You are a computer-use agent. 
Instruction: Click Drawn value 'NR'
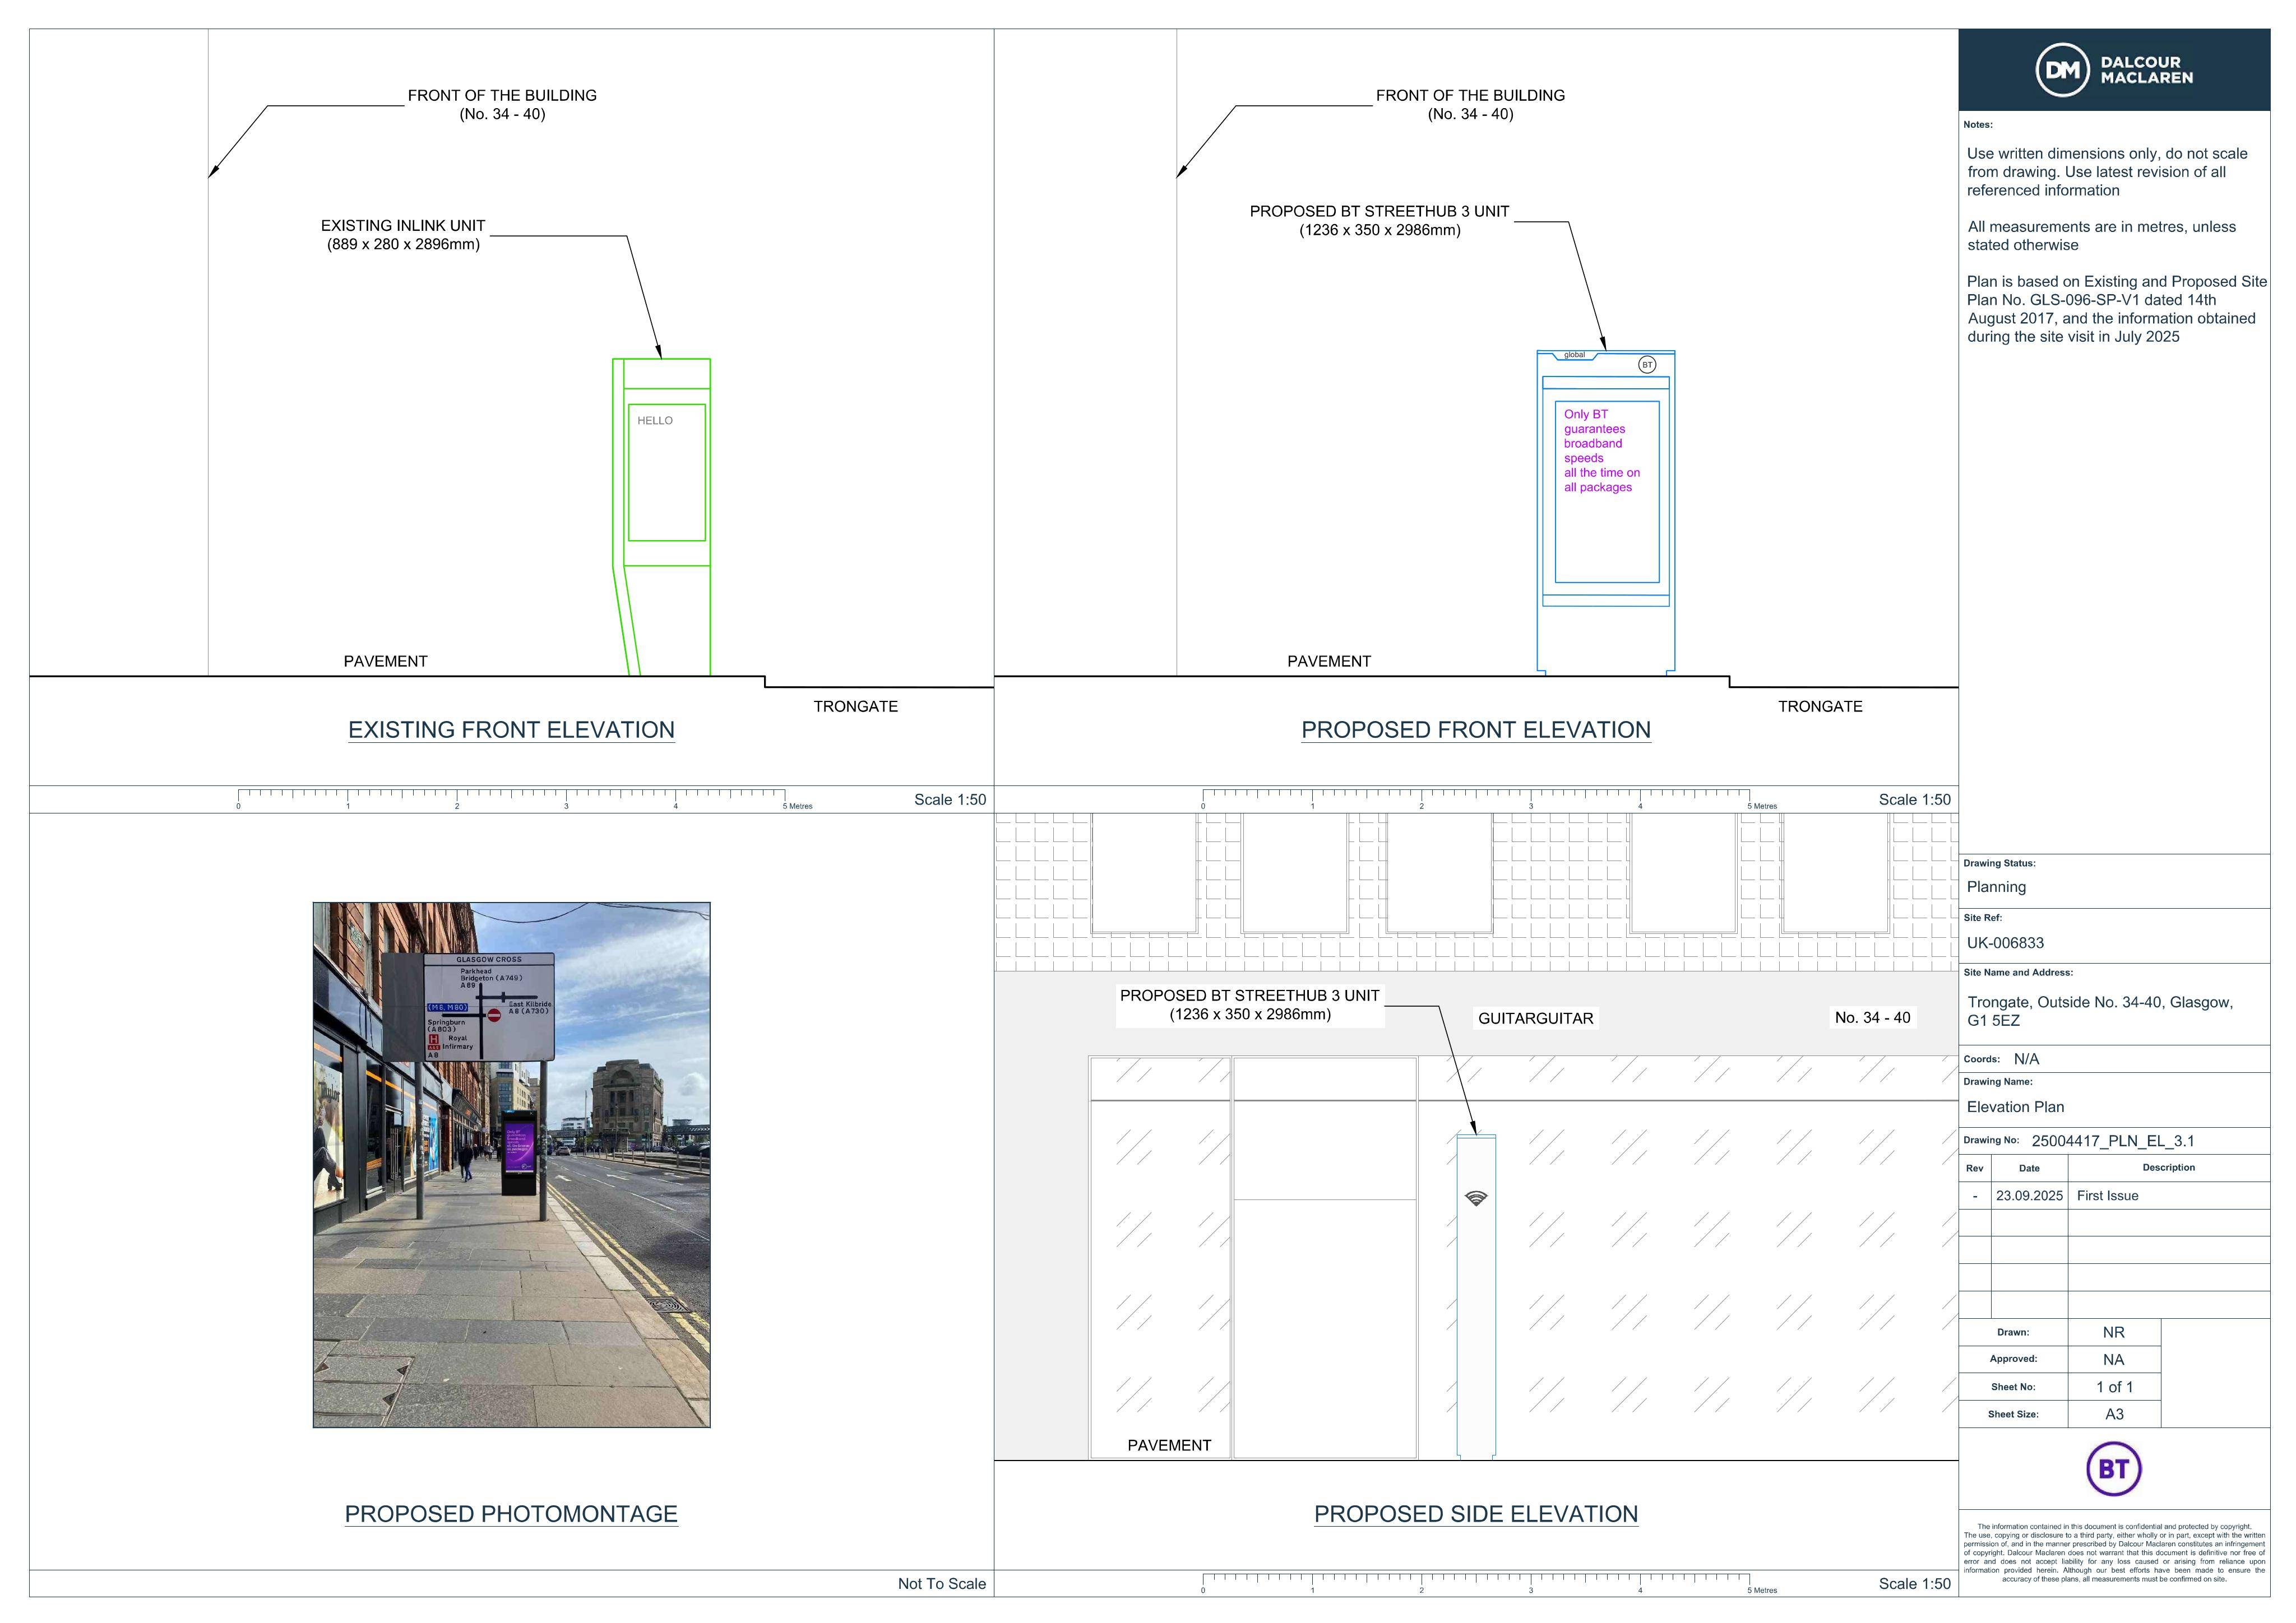point(2113,1332)
